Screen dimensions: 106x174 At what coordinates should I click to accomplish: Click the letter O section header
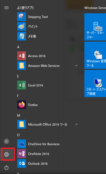[x=18, y=135]
